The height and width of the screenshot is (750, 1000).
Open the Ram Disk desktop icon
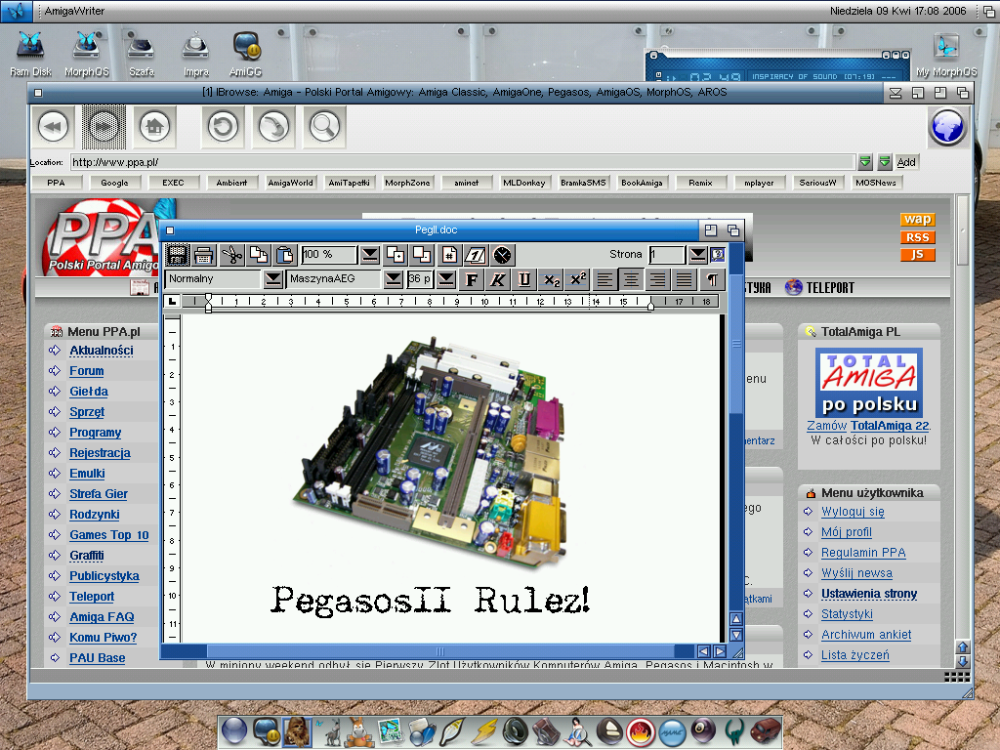[x=30, y=55]
